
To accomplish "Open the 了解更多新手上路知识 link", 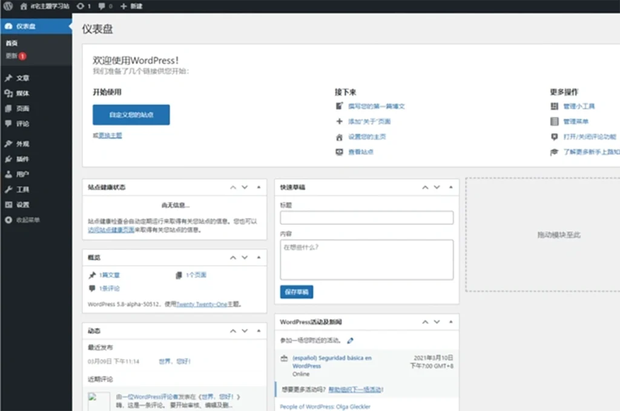I will [592, 152].
